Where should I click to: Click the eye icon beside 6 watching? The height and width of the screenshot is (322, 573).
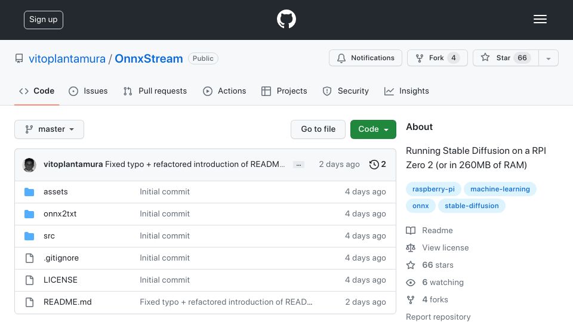tap(411, 283)
